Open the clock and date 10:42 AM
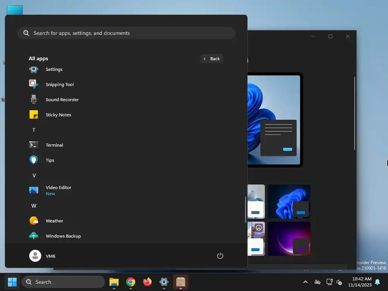 360,282
